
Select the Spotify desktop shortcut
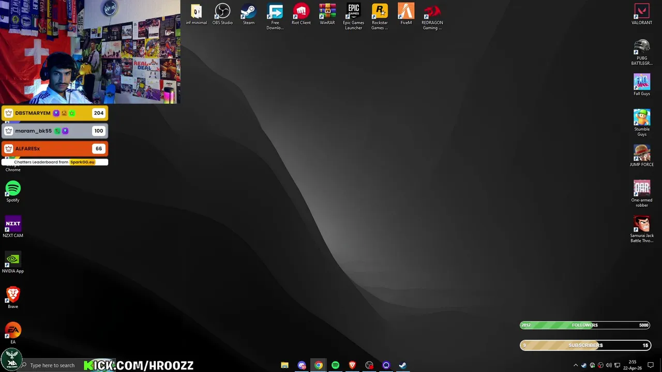click(x=13, y=192)
